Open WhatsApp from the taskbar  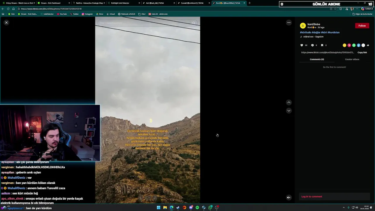210,207
